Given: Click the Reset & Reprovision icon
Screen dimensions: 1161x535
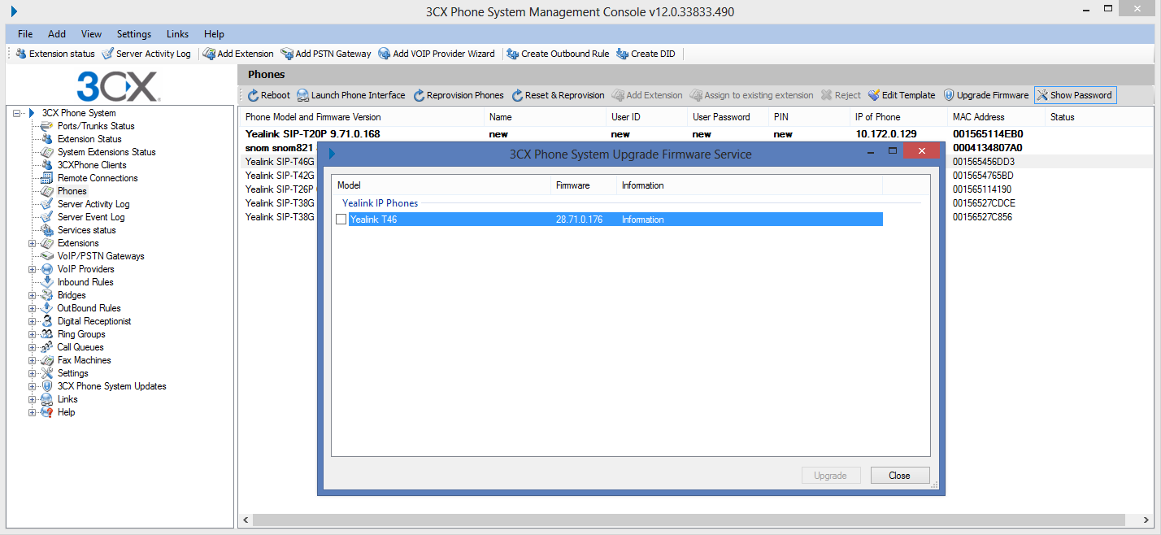Looking at the screenshot, I should coord(518,95).
